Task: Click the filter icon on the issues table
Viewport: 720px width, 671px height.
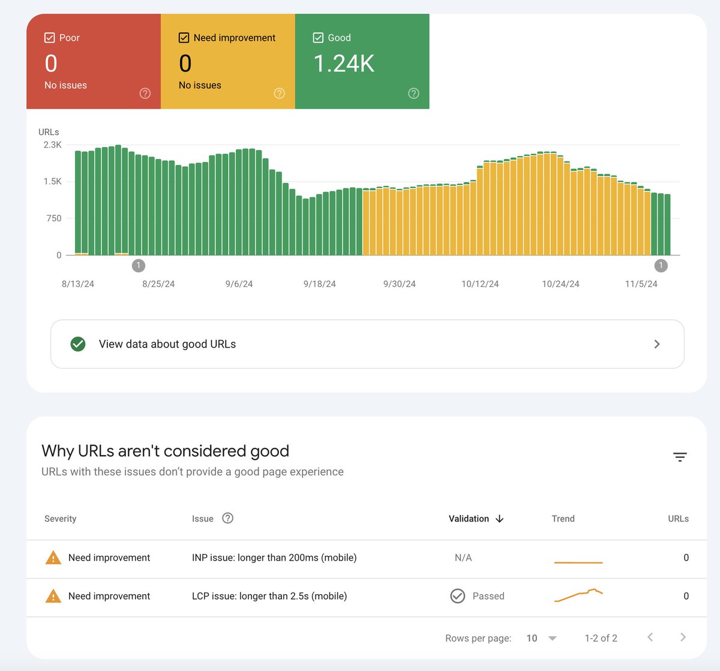Action: (x=680, y=457)
